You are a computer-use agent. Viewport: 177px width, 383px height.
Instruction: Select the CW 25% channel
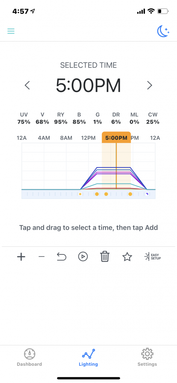tap(153, 118)
